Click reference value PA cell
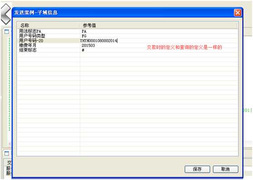The width and height of the screenshot is (253, 180). point(84,31)
